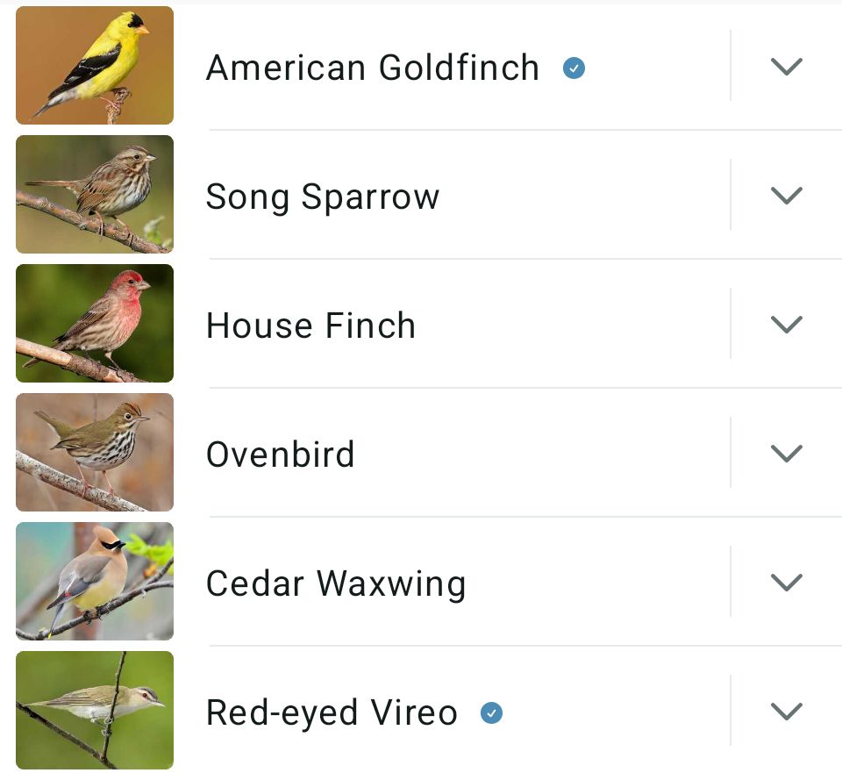This screenshot has width=842, height=780.
Task: View the Song Sparrow photo thumbnail
Action: coord(95,195)
